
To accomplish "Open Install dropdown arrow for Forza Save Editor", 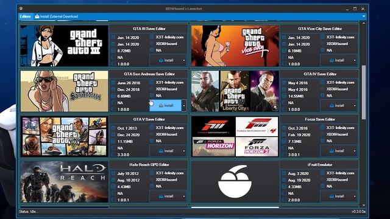I will [x=355, y=151].
